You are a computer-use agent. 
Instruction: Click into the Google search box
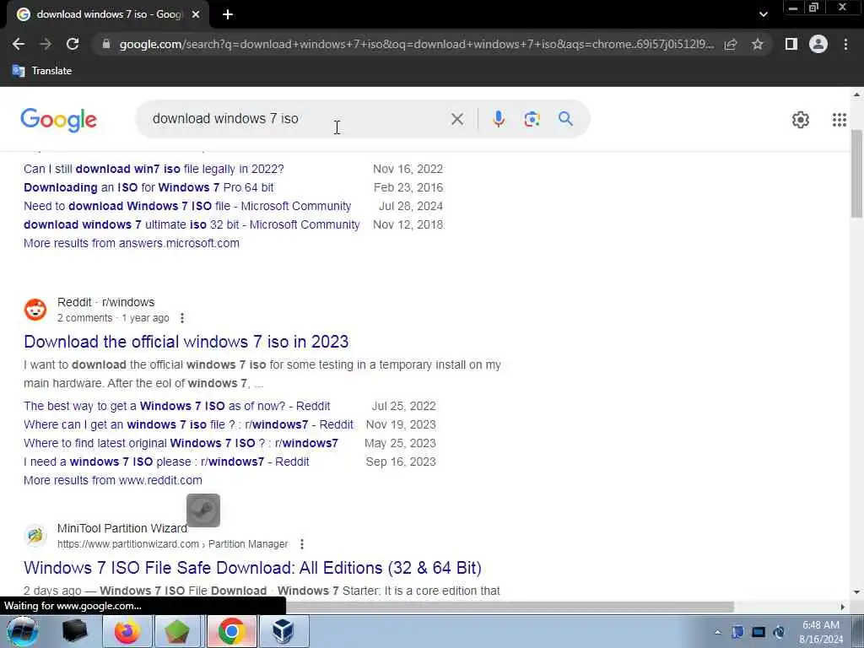tap(298, 118)
